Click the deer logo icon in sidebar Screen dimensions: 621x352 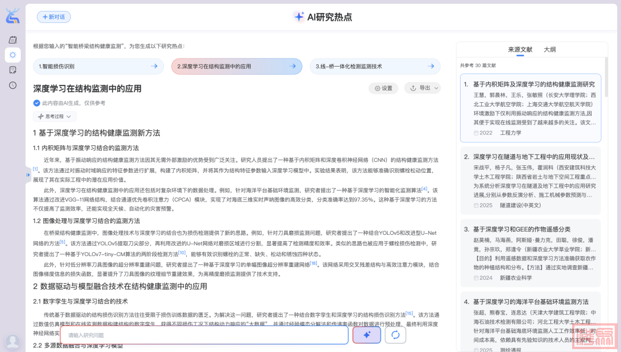(x=13, y=16)
